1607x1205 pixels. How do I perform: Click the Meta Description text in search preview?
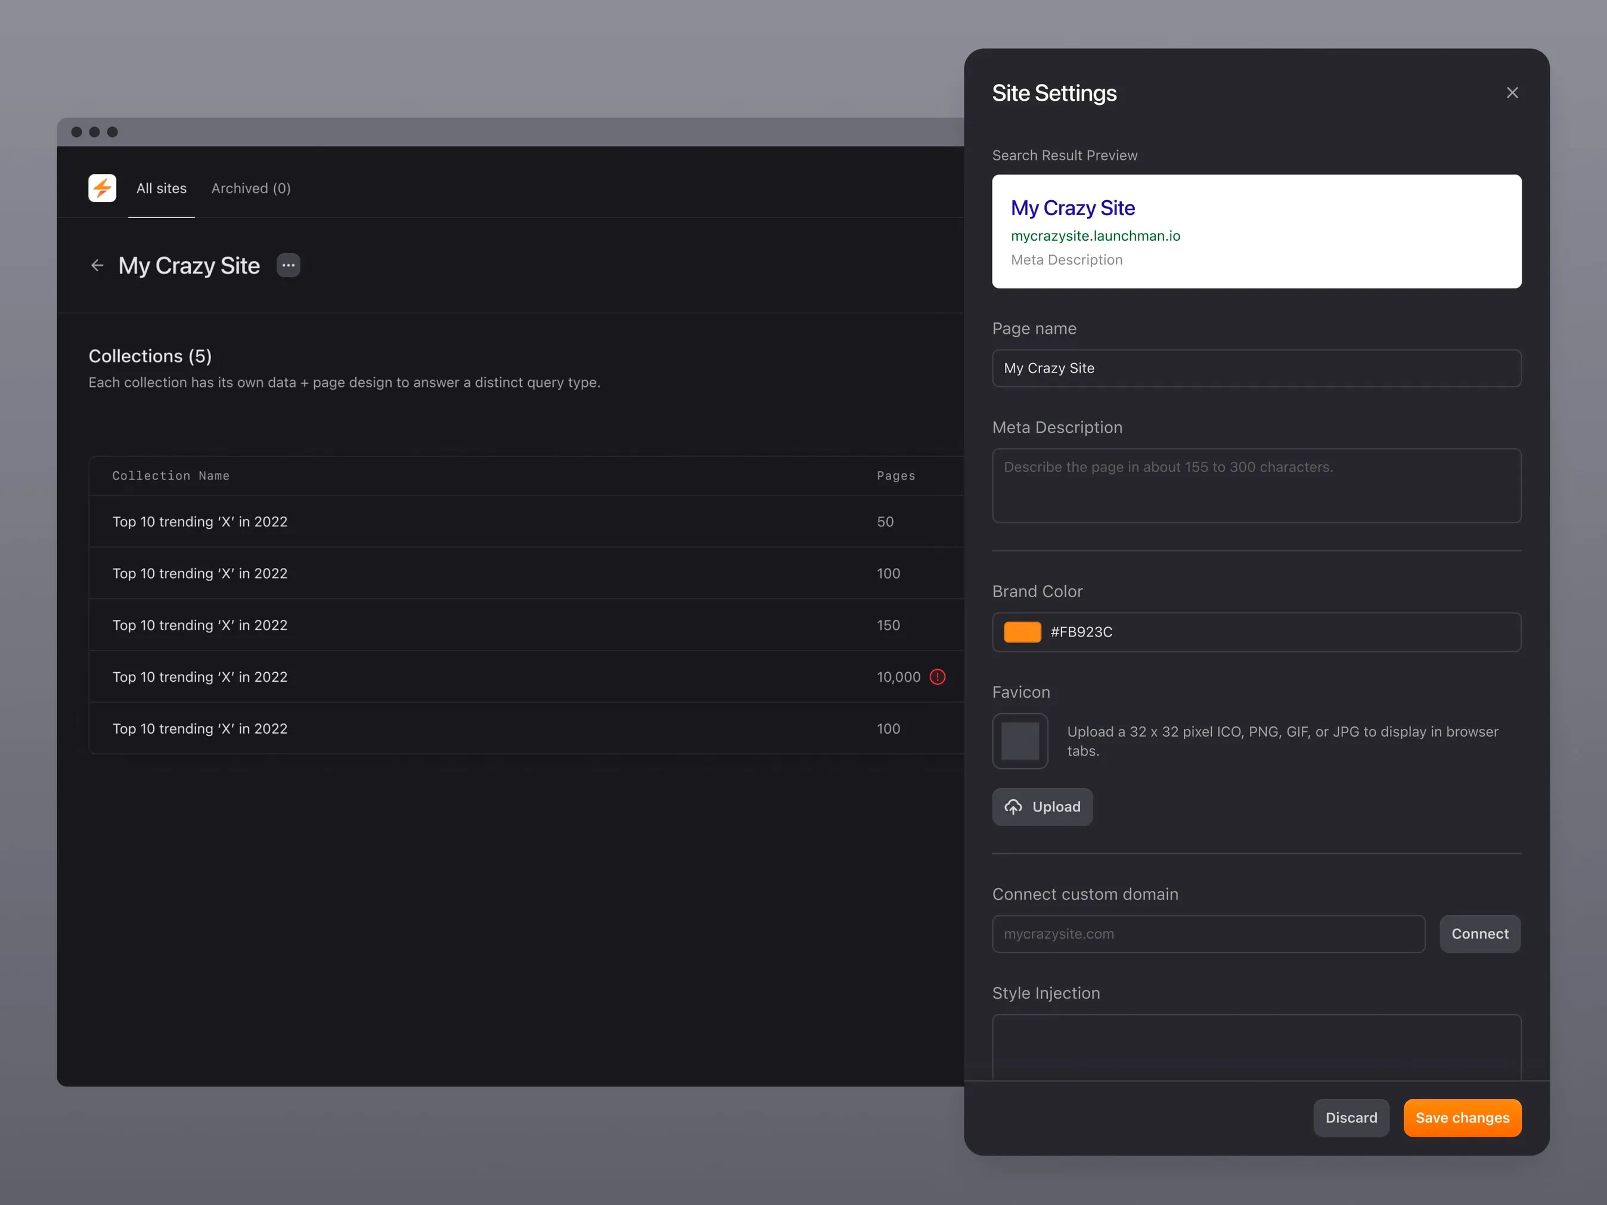click(x=1066, y=260)
